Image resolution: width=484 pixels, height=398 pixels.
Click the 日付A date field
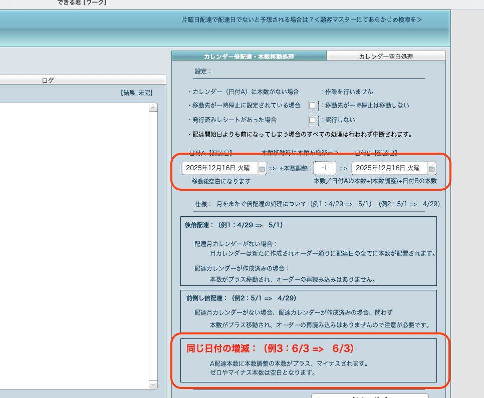point(219,168)
